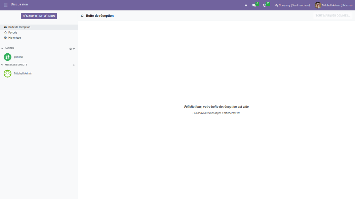Screen dimensions: 355x199
Task: Open Mitchell Admin direct message conversation
Action: click(23, 73)
